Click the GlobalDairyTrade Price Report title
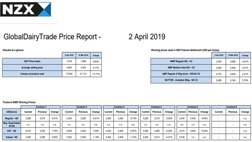This screenshot has height=142, width=252. (52, 37)
